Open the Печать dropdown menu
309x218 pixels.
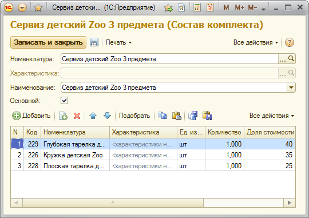[118, 42]
